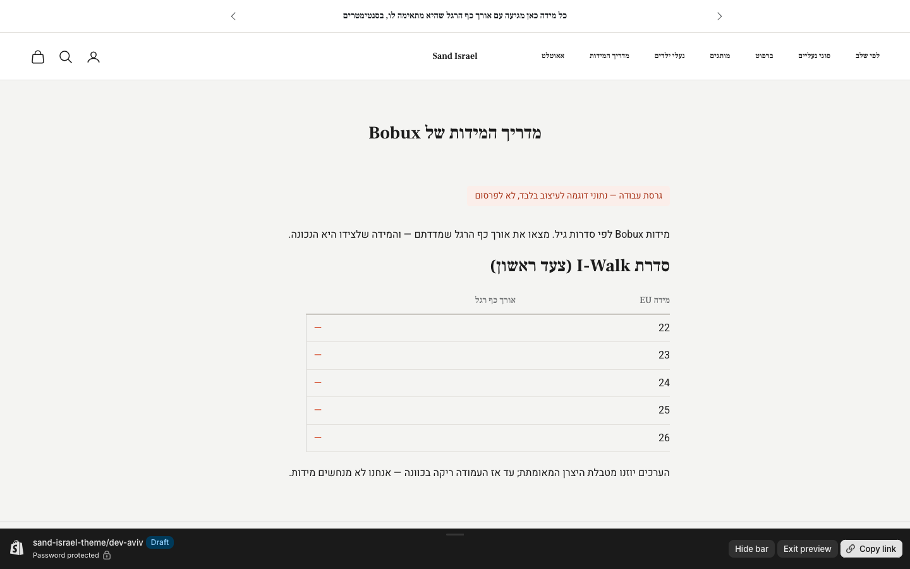The image size is (910, 569).
Task: Click the Shopify bag logo in preview bar
Action: pos(17,548)
